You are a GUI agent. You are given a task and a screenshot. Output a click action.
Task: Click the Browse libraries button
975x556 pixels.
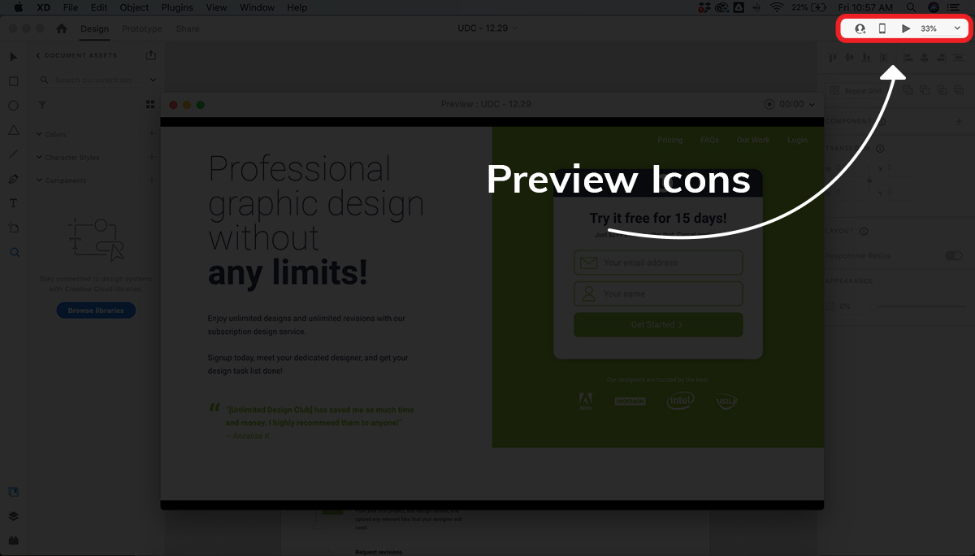pyautogui.click(x=96, y=311)
